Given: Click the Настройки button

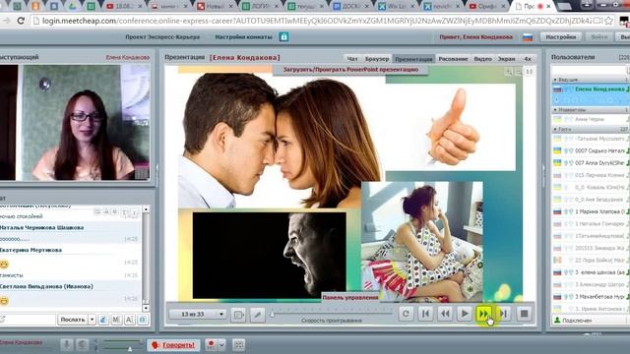Looking at the screenshot, I should (560, 37).
